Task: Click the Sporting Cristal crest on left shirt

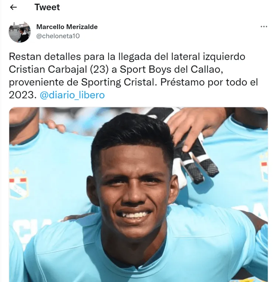Action: (18, 183)
